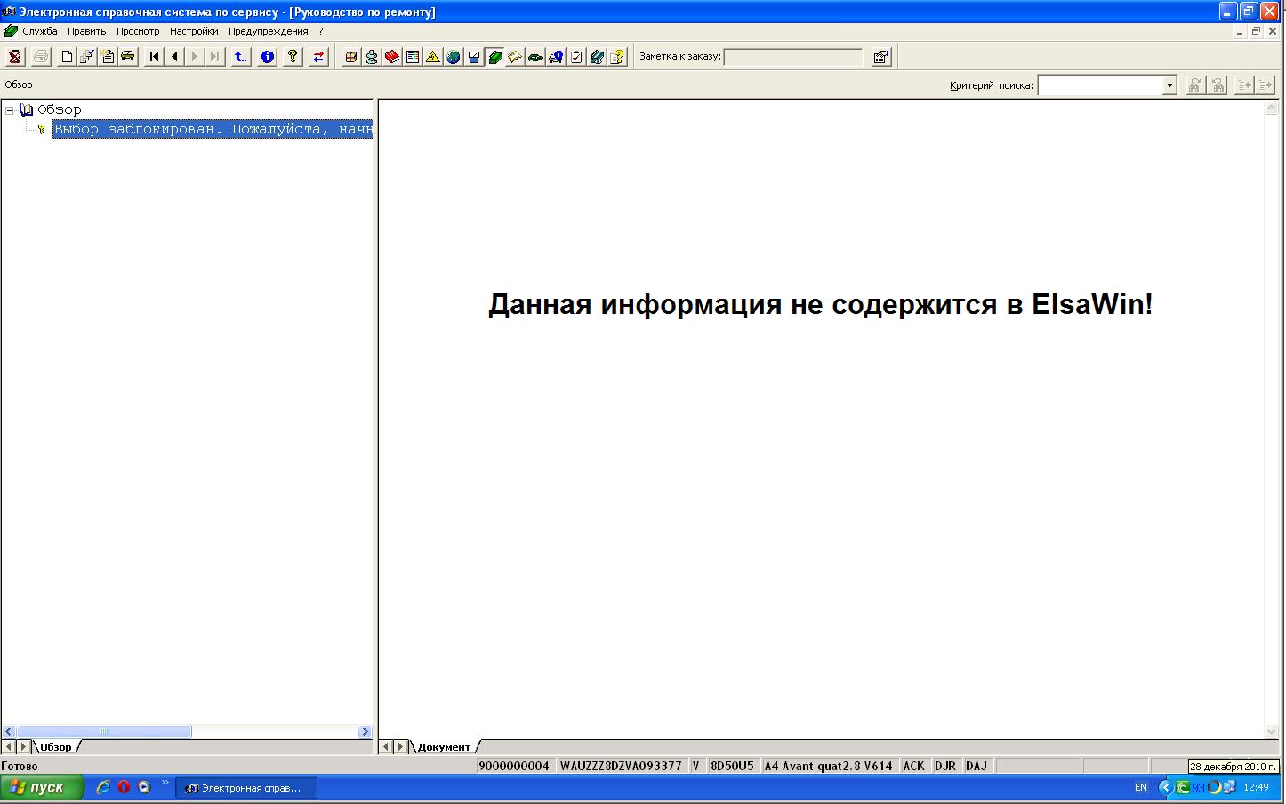Click the red-blue swap arrows icon
The width and height of the screenshot is (1286, 804).
(318, 57)
